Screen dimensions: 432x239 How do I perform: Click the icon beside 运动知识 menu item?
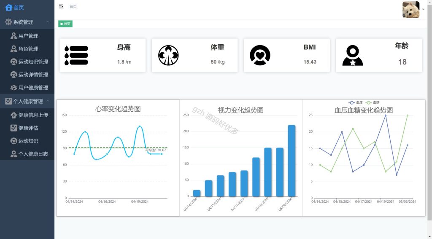pyautogui.click(x=13, y=141)
